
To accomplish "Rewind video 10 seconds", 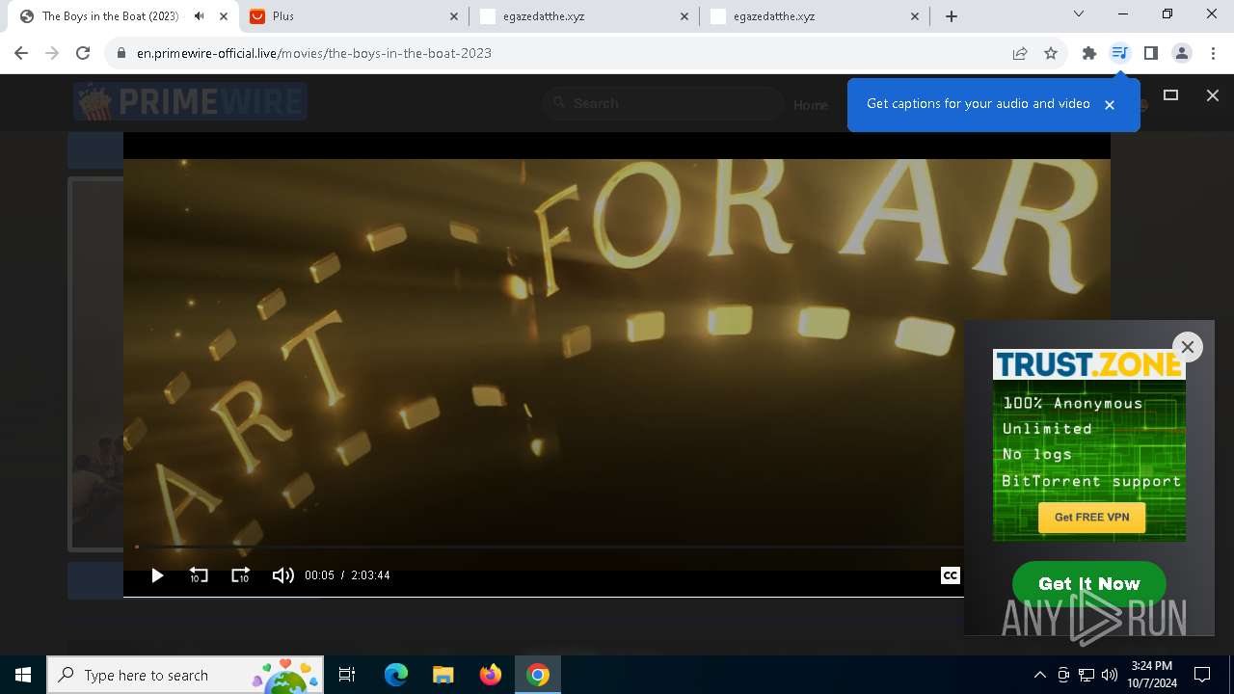I will tap(199, 575).
